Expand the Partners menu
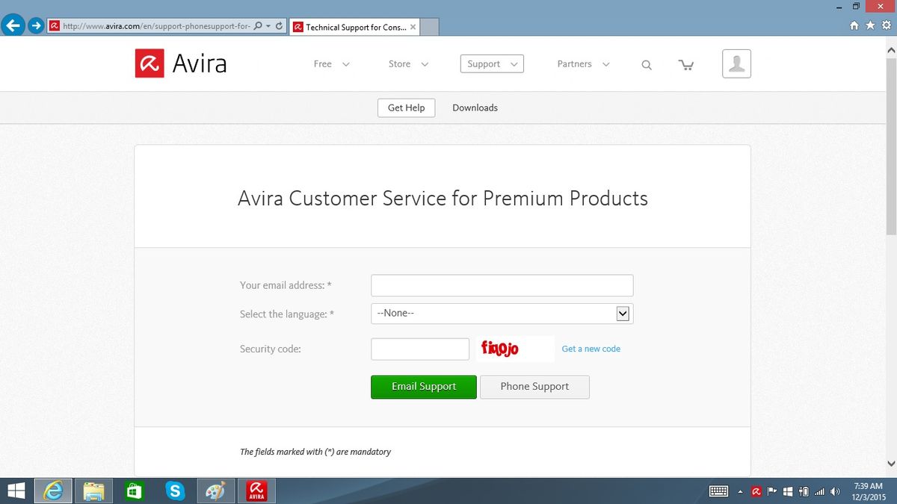897x504 pixels. (x=584, y=64)
